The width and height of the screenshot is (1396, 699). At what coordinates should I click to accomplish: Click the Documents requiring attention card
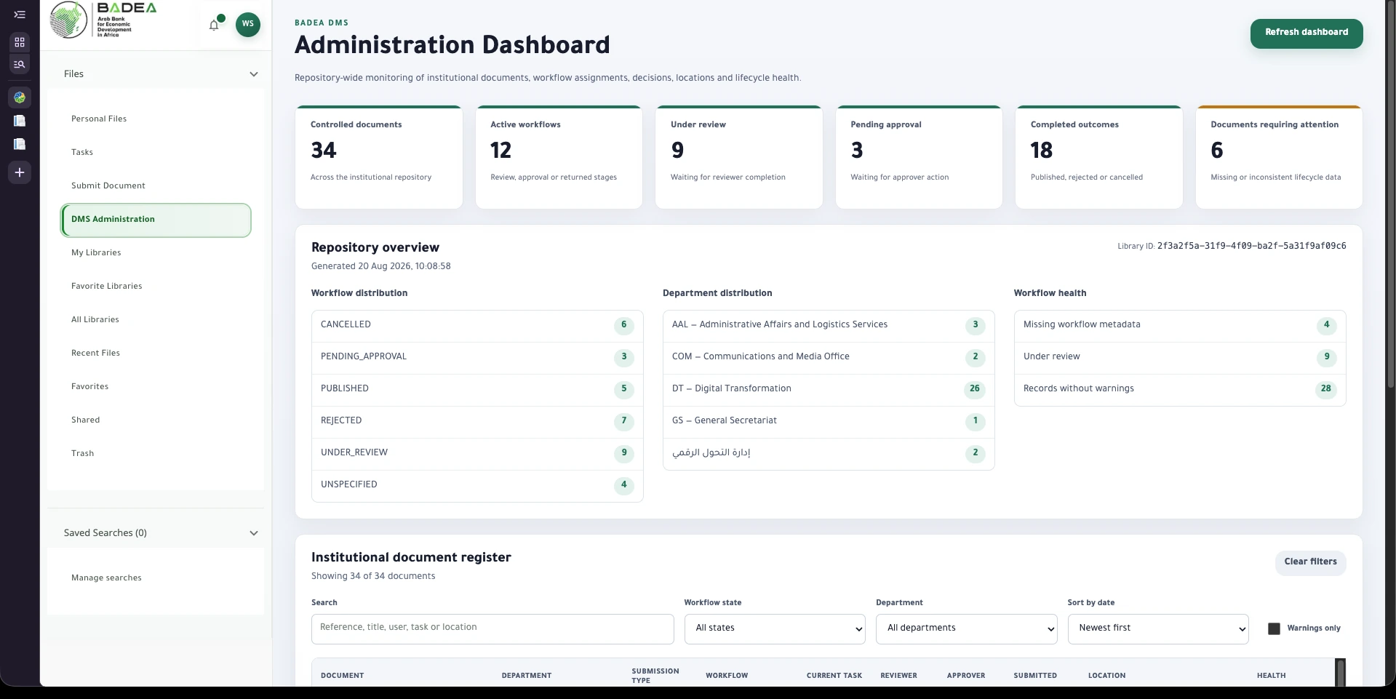pos(1279,157)
